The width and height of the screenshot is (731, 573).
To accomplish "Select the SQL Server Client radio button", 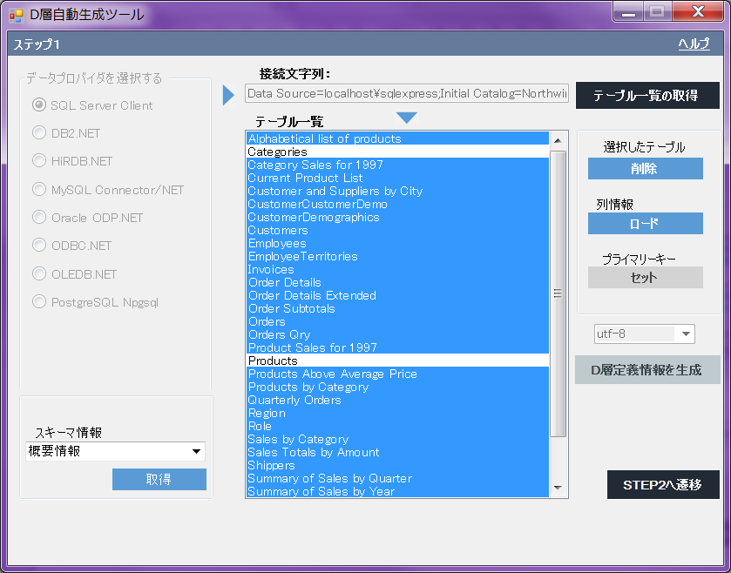I will [39, 105].
